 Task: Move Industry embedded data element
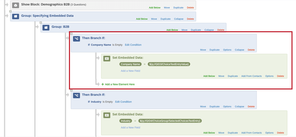(x=221, y=133)
